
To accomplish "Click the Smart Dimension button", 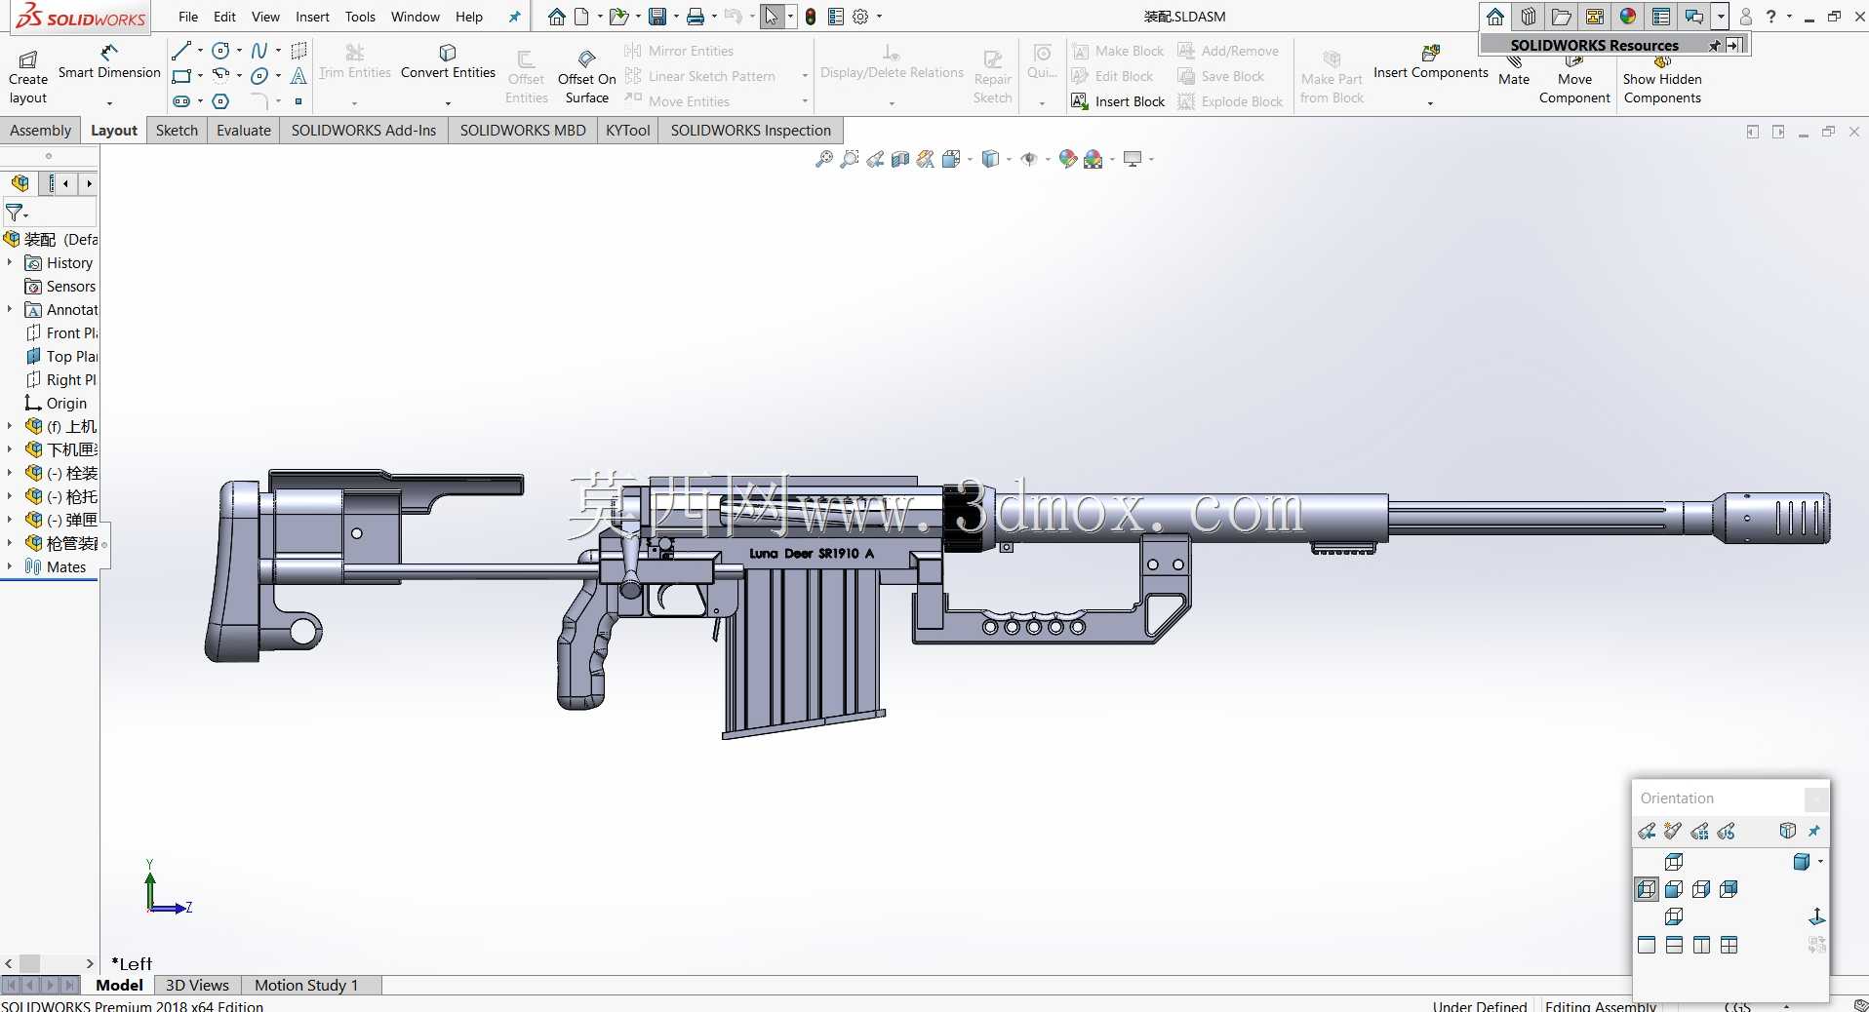I will tap(109, 62).
